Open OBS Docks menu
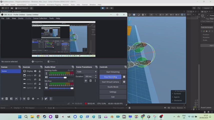This screenshot has height=120, width=214. 21,18
